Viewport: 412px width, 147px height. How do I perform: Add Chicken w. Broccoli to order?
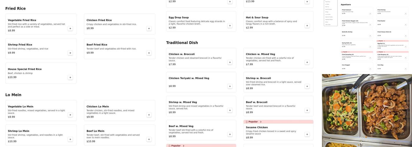(230, 62)
